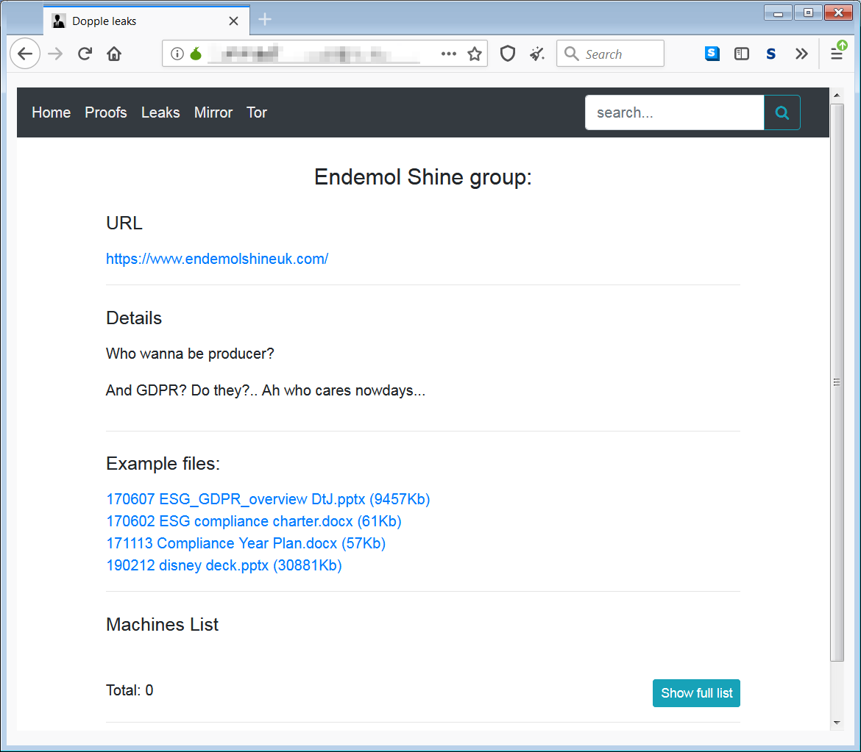Click the broom cleaner extension icon

coord(537,54)
